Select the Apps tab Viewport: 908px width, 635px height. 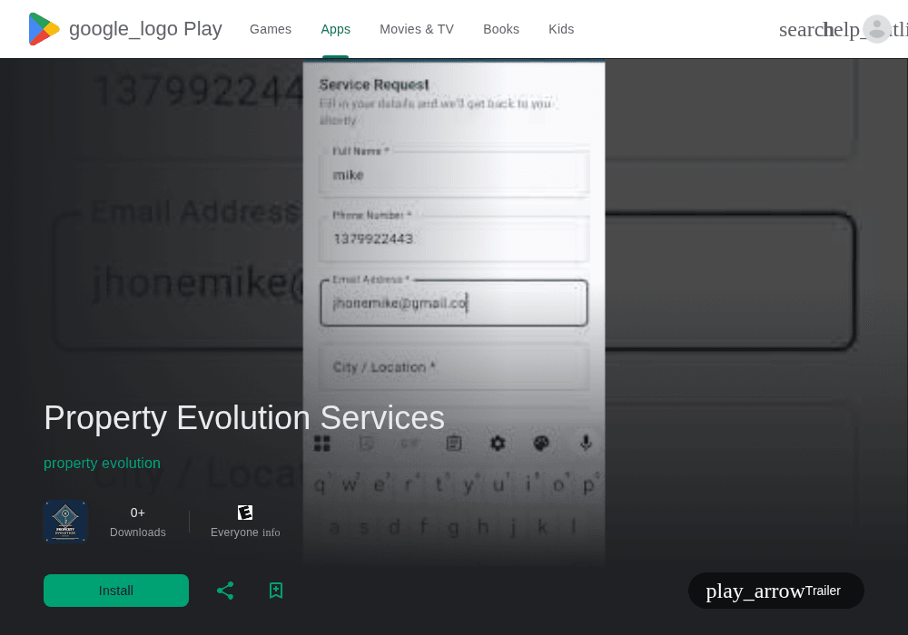pos(335,29)
